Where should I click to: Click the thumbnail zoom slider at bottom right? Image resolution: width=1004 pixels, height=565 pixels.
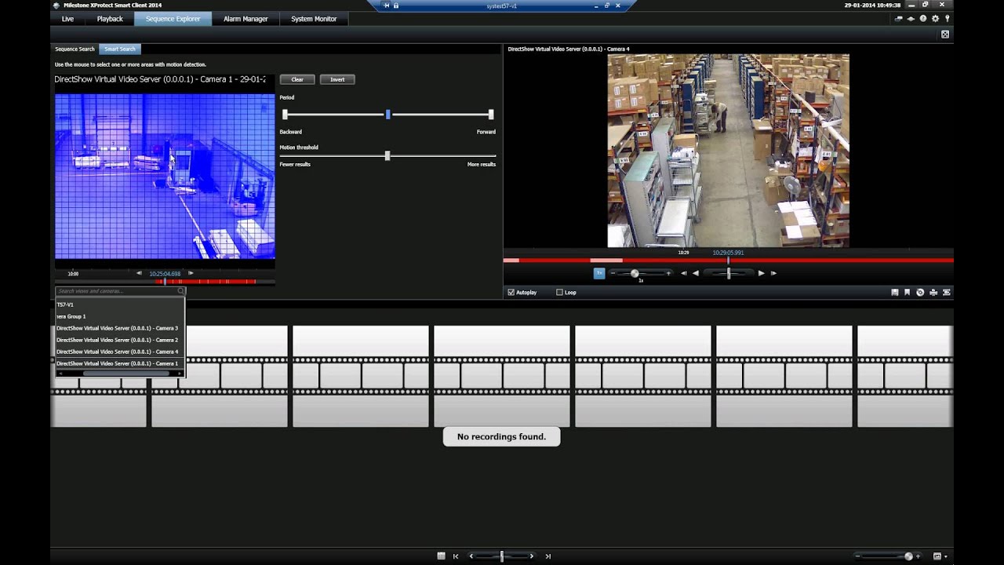click(908, 556)
